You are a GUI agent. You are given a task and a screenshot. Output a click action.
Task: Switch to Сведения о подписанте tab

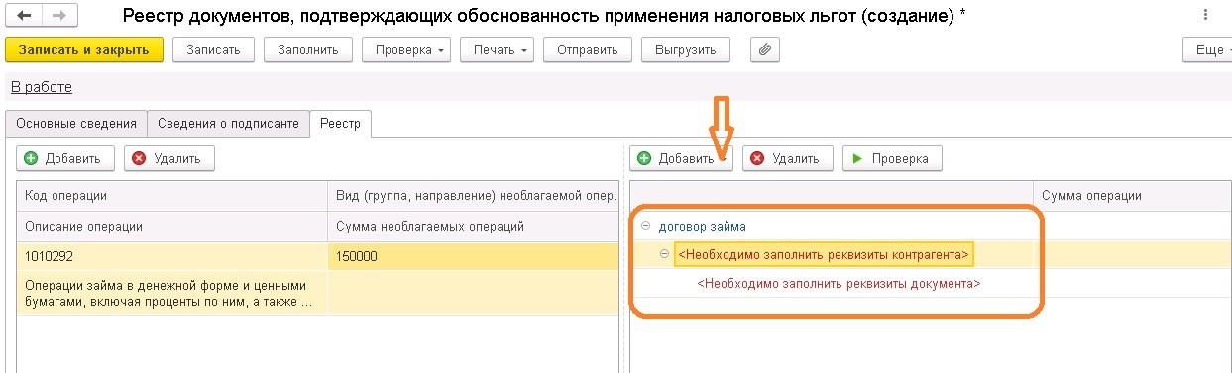[228, 124]
